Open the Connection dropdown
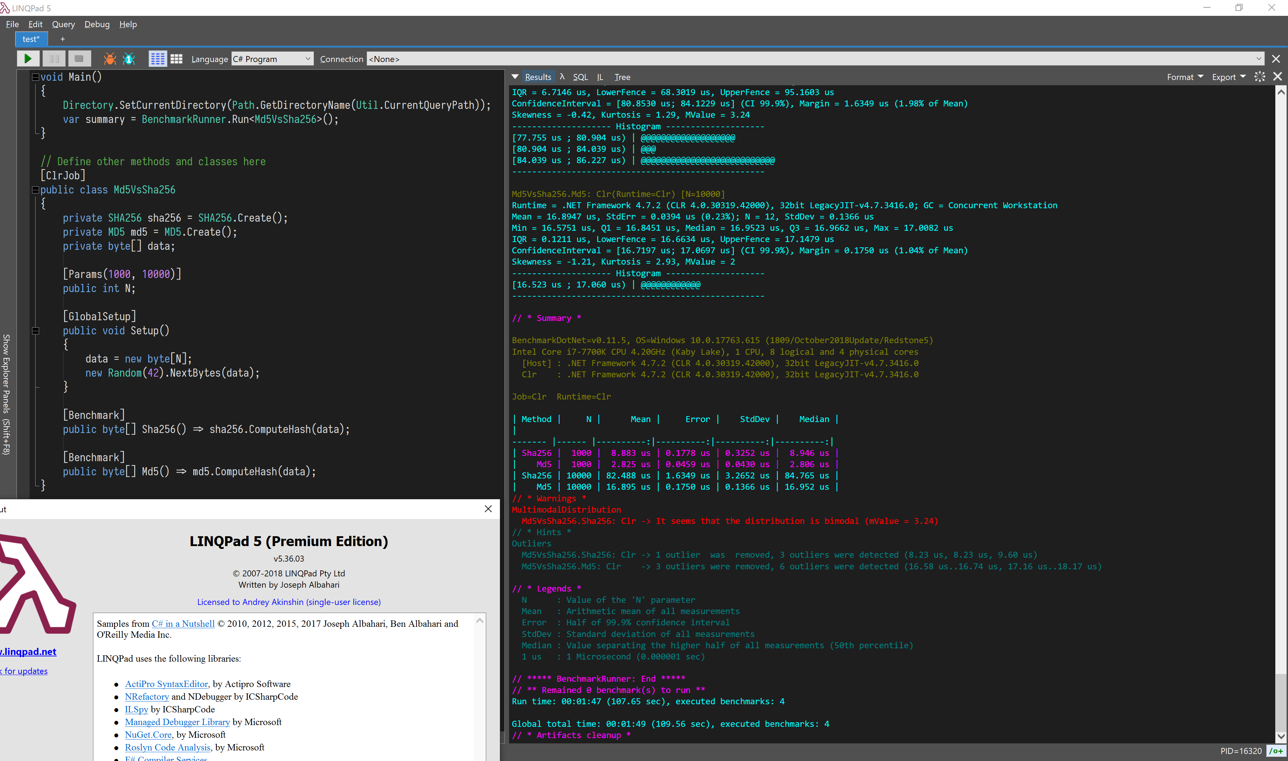1288x761 pixels. (815, 59)
